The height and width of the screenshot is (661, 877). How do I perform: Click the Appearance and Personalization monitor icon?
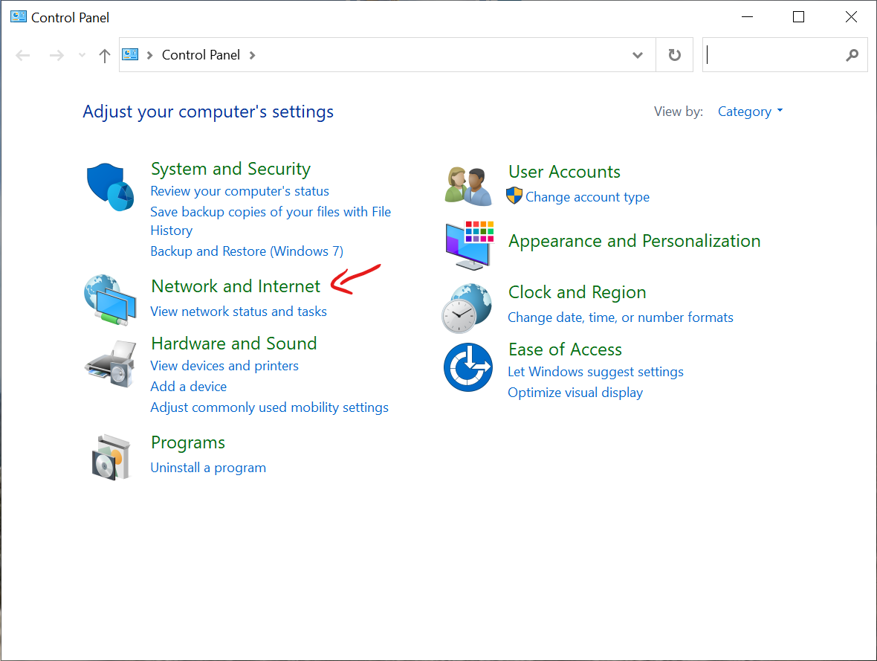[468, 245]
